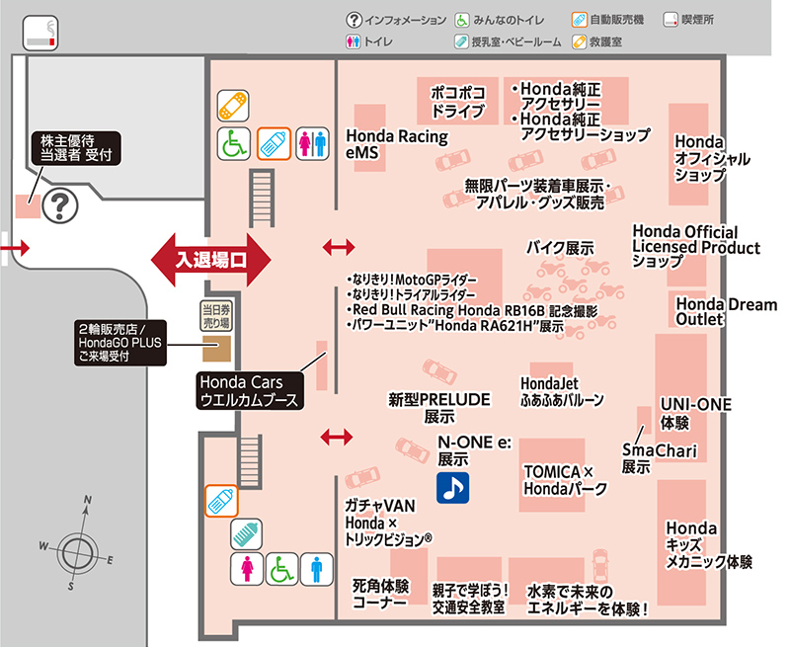The height and width of the screenshot is (647, 790).
Task: Select the 当日券売り場 ticket booth
Action: pyautogui.click(x=215, y=315)
